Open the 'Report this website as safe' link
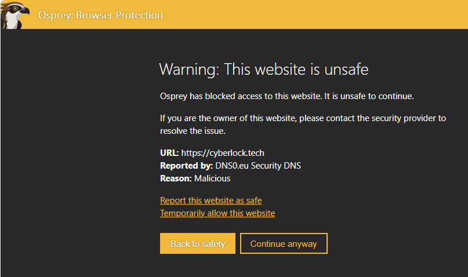This screenshot has width=468, height=277. (211, 201)
